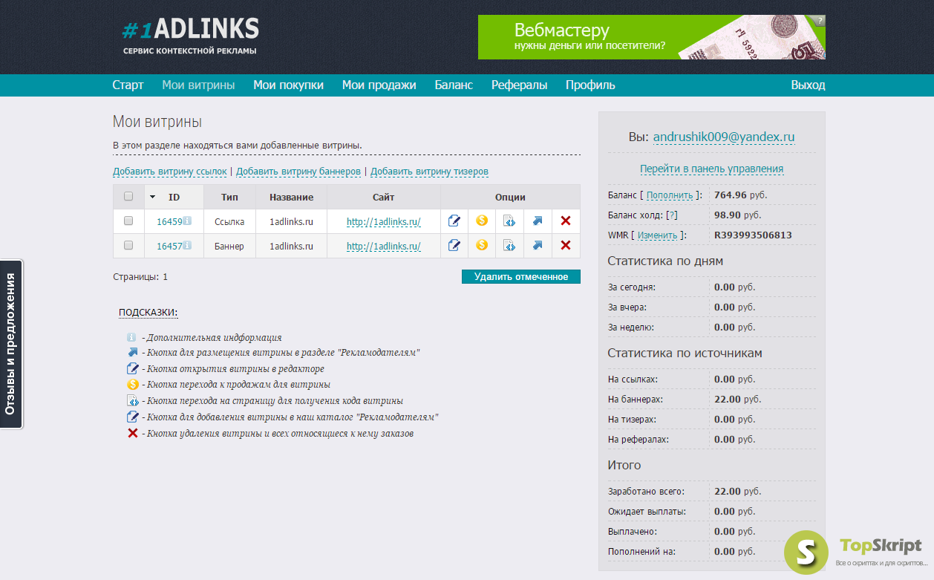The width and height of the screenshot is (934, 580).
Task: Follow Перейти в панель управления link
Action: (x=711, y=169)
